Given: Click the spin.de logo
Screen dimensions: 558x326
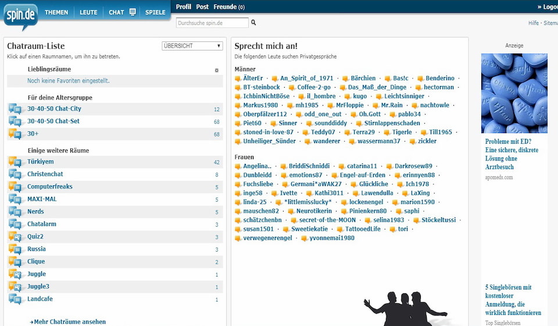Looking at the screenshot, I should pyautogui.click(x=20, y=16).
